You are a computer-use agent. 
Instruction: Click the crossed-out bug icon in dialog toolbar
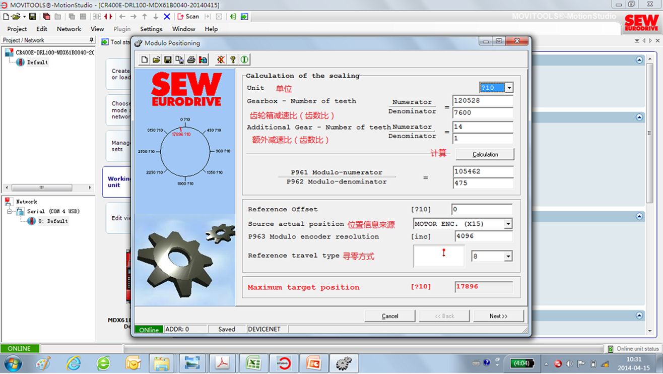click(221, 60)
